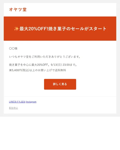
Task: Click the 配信停止 unsubscribe link
Action: point(13,108)
